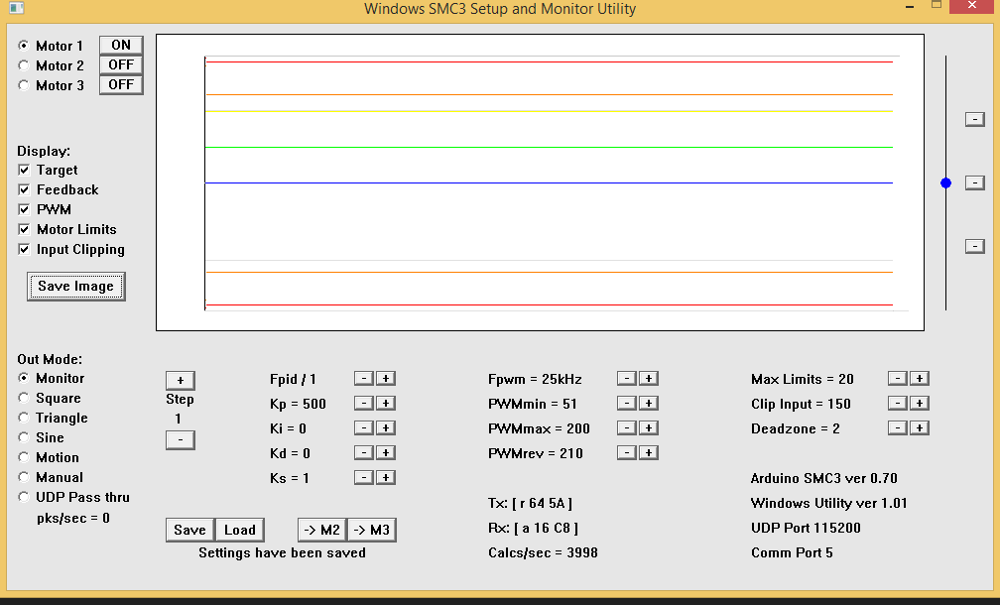Copy settings to Motor 2 with -> M2
The image size is (1000, 605).
click(321, 530)
